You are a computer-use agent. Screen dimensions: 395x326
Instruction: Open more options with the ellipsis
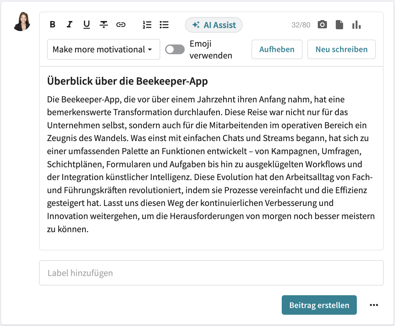pyautogui.click(x=374, y=305)
